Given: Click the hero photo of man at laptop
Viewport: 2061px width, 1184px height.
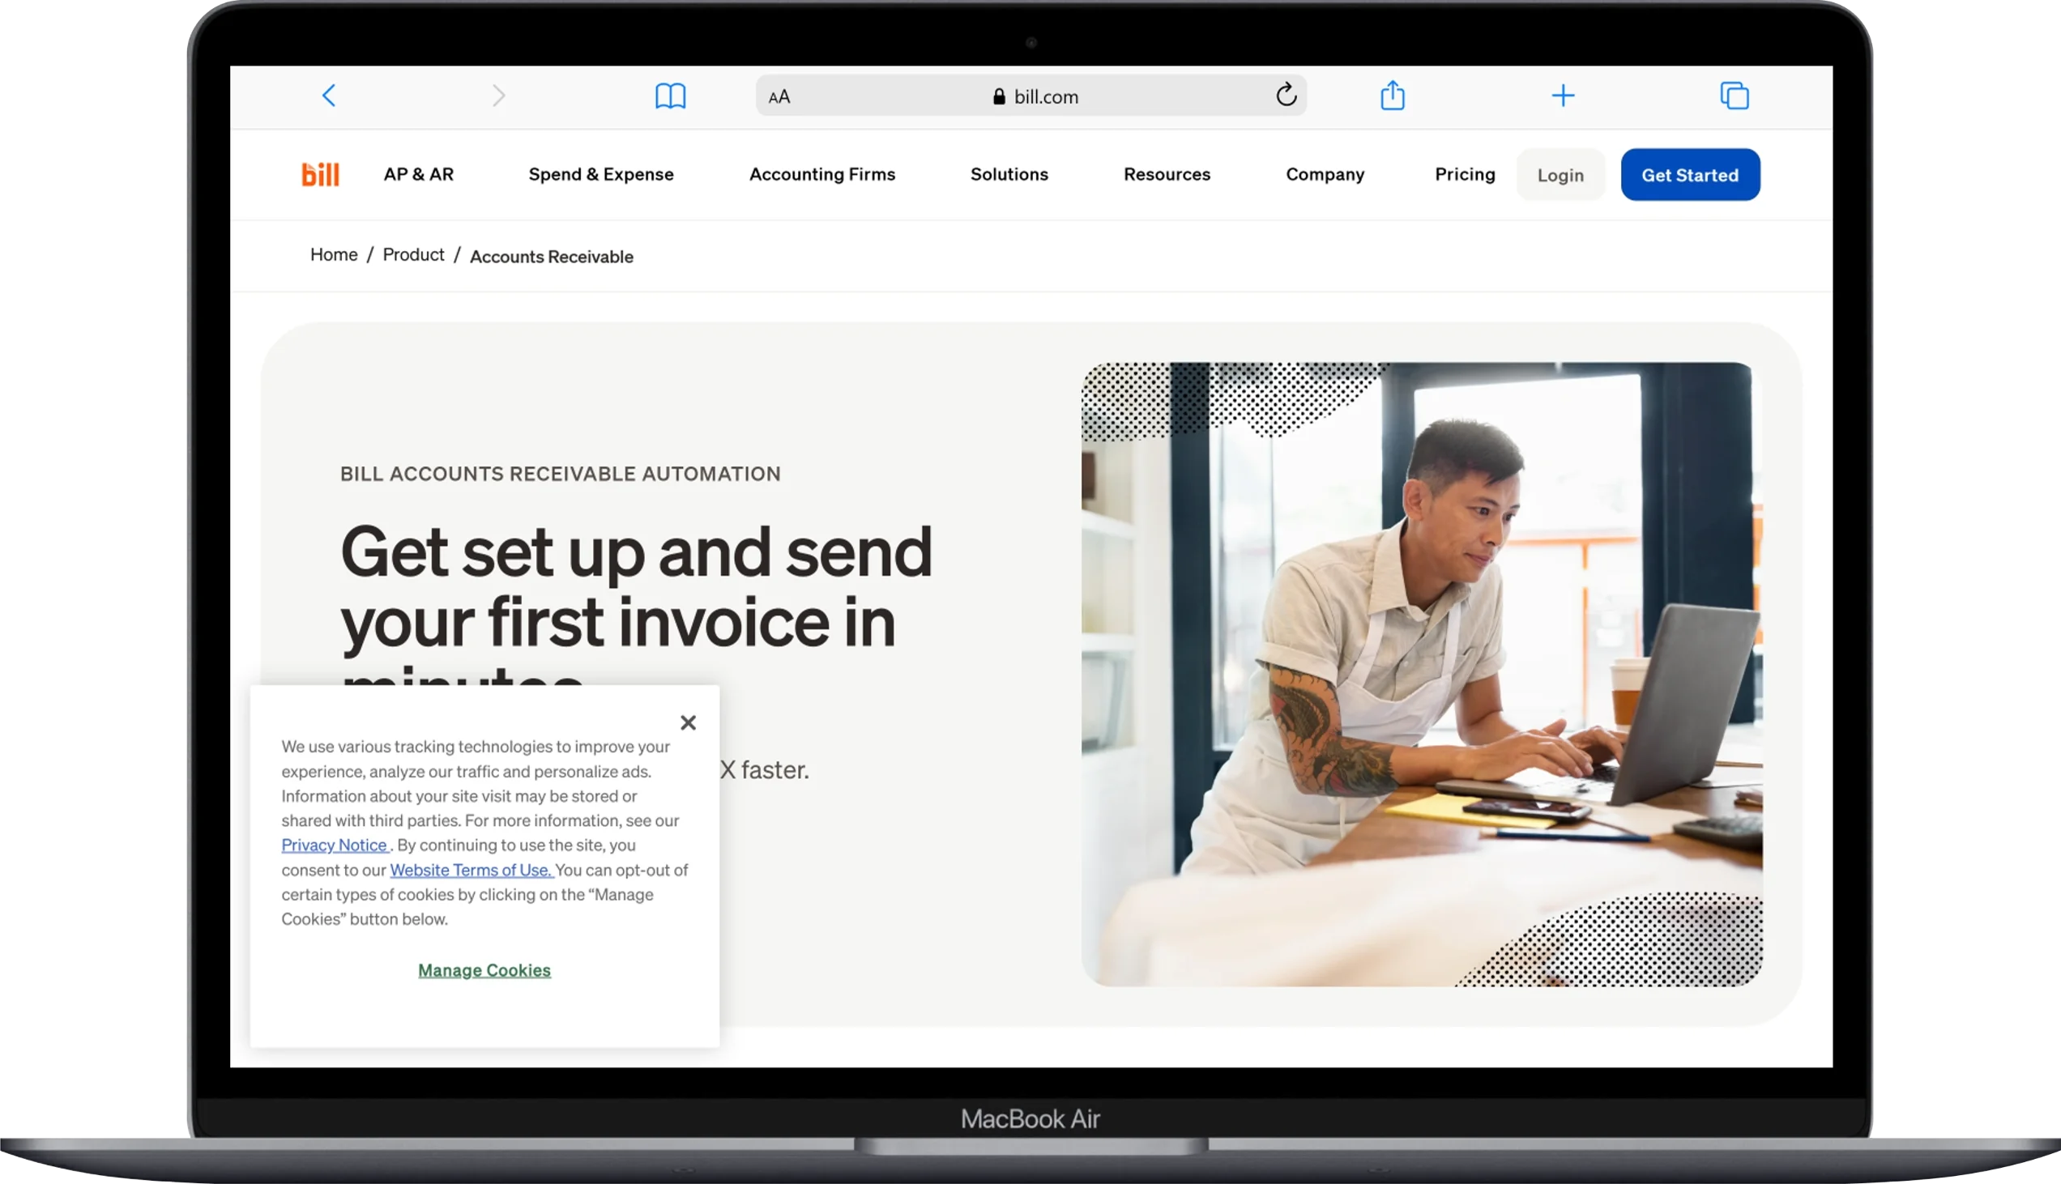Looking at the screenshot, I should click(x=1422, y=674).
